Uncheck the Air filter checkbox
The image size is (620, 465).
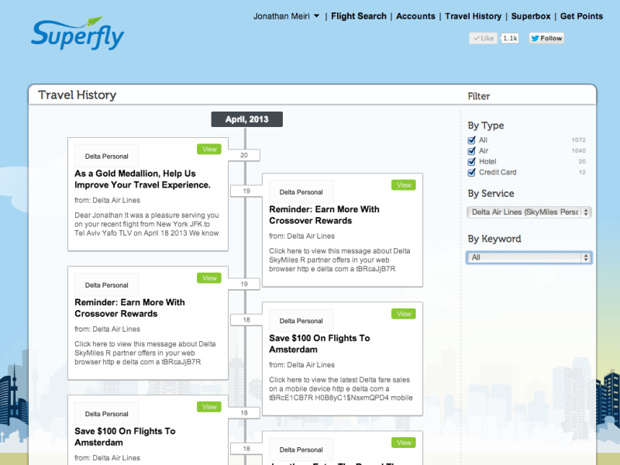tap(472, 151)
